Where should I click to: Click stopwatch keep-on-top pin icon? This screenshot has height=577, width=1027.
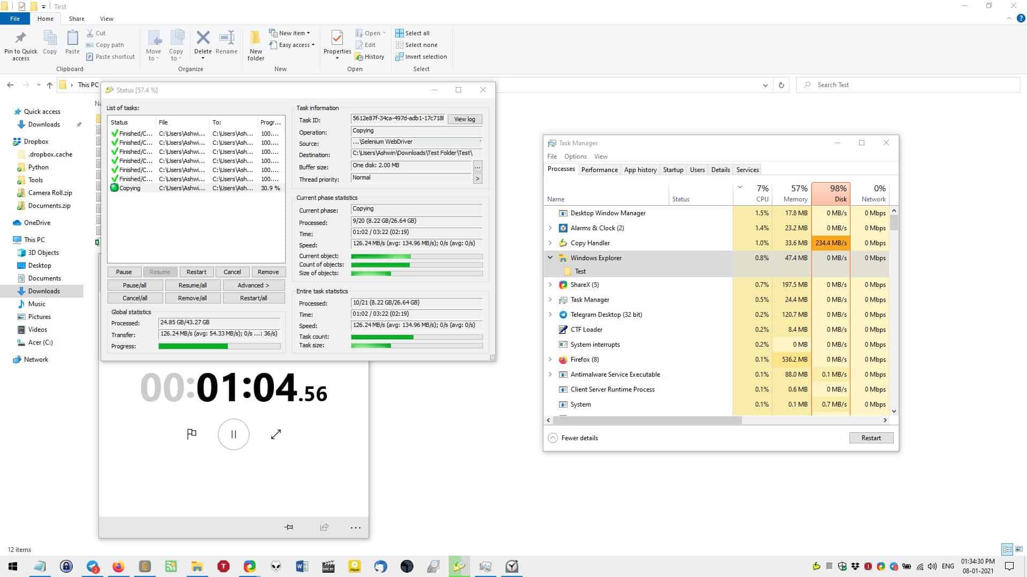pos(289,527)
